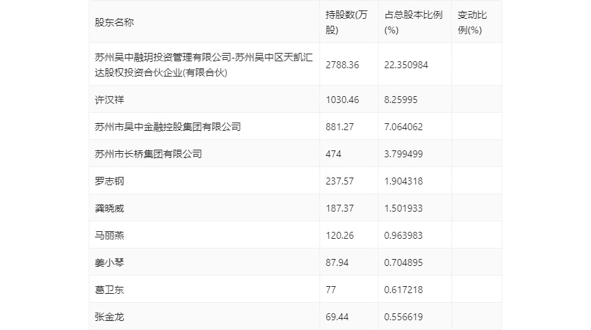The width and height of the screenshot is (591, 330).
Task: Select shareholder name 姜小琴
Action: (x=109, y=262)
